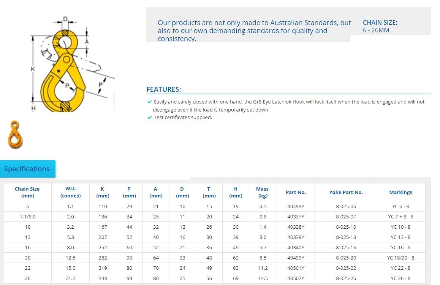
Task: Click the 'Mass (kg)' column header
Action: click(x=263, y=192)
